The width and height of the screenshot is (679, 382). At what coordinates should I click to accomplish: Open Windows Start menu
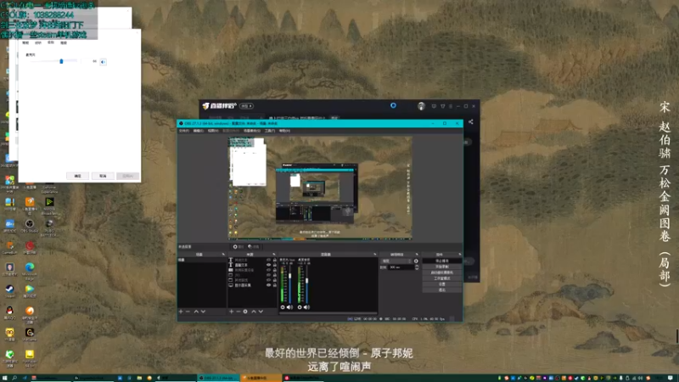tap(5, 378)
